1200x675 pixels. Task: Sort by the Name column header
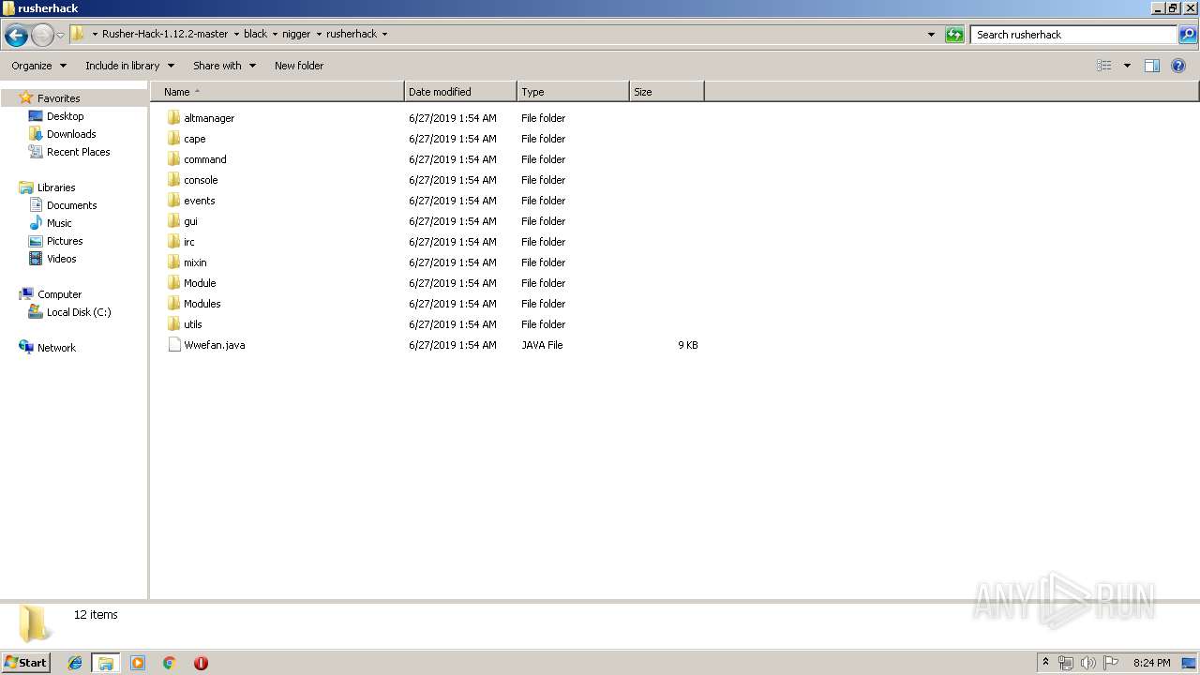pos(277,92)
